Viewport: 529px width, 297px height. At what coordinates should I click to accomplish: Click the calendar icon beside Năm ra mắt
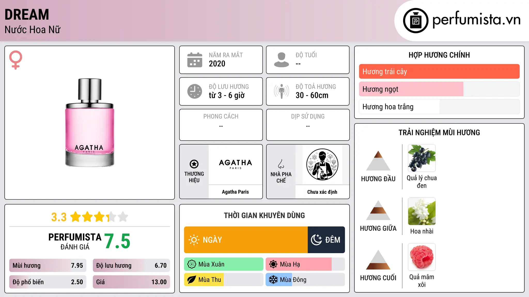pyautogui.click(x=195, y=60)
